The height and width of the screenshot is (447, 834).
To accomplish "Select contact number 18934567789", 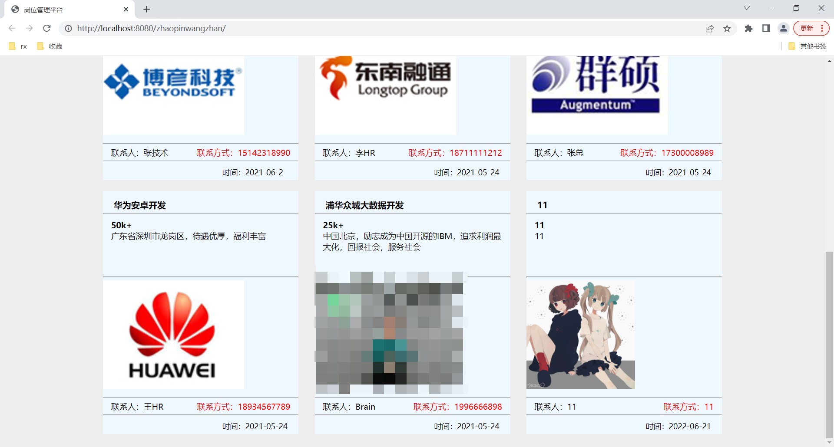I will point(264,407).
